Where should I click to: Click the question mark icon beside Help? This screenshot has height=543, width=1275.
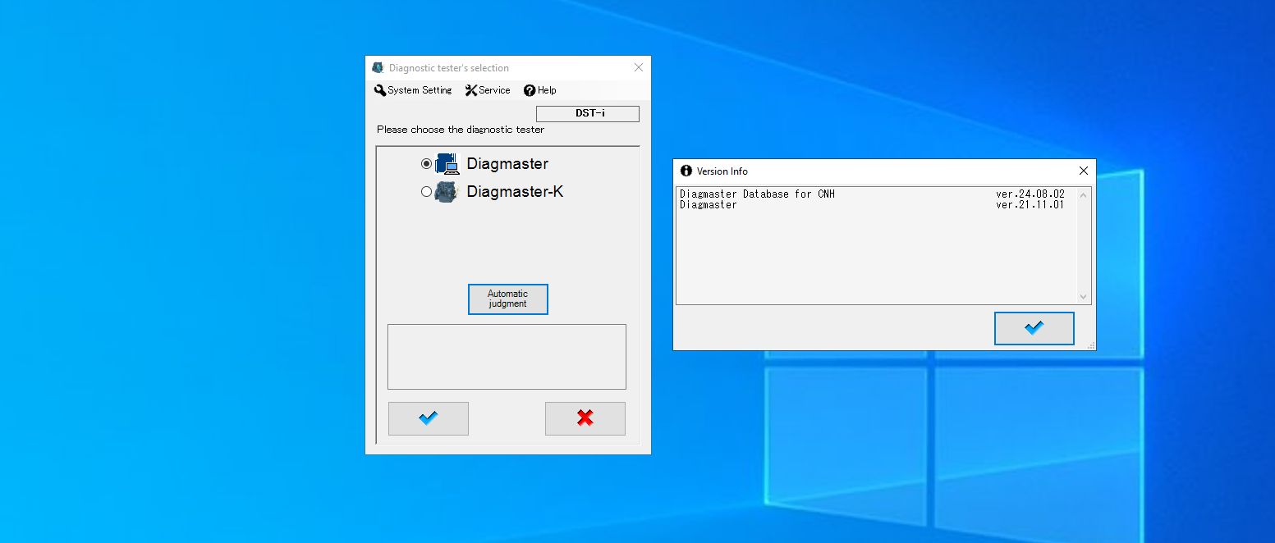coord(530,90)
